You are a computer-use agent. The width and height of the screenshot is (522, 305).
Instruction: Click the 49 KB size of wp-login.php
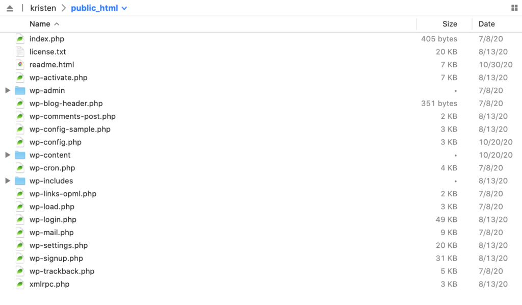tap(447, 220)
